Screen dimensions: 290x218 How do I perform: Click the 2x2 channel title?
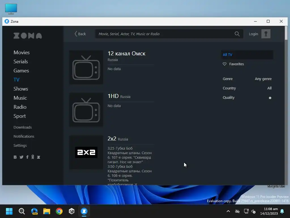pos(112,139)
